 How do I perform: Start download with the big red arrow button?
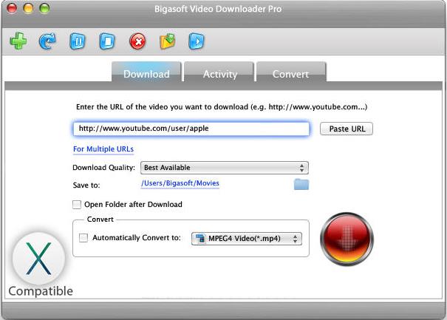[347, 239]
